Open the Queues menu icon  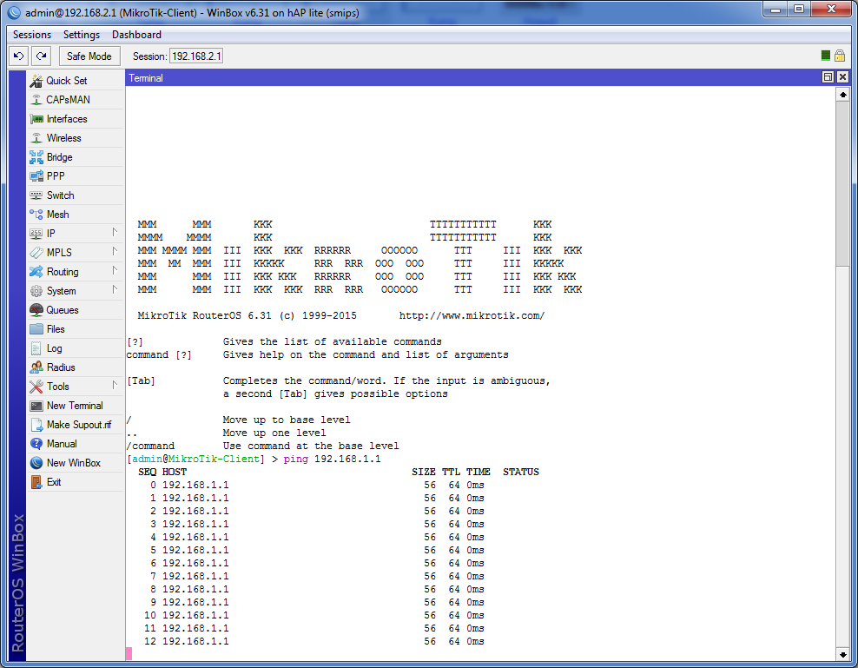(36, 310)
